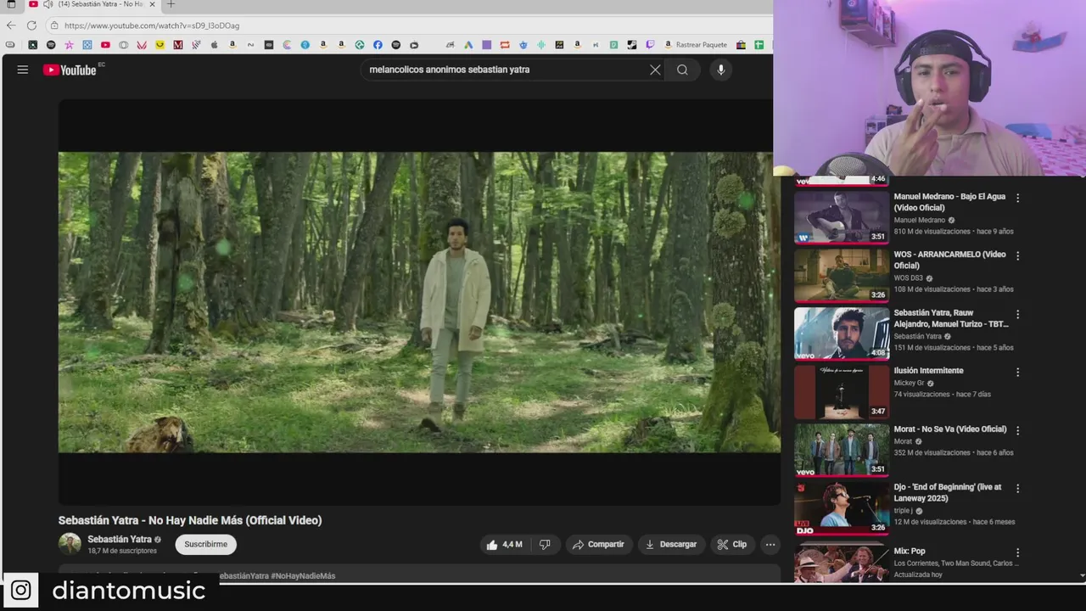Subscribe with the Suscribirme button
The width and height of the screenshot is (1086, 611).
tap(205, 545)
